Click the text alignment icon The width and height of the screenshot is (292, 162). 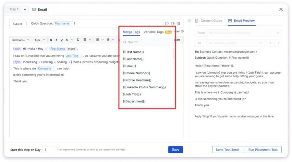[85, 40]
